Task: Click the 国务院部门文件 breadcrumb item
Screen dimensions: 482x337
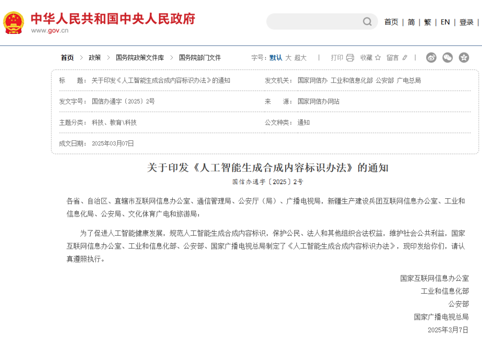Action: point(199,58)
